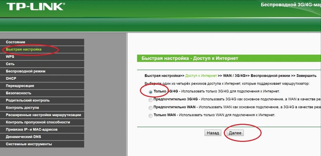Open the DHCP settings menu
The width and height of the screenshot is (321, 156).
(x=11, y=78)
